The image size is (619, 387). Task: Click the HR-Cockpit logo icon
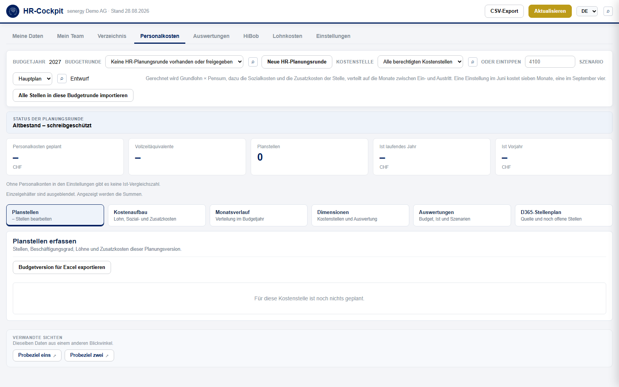pyautogui.click(x=13, y=11)
